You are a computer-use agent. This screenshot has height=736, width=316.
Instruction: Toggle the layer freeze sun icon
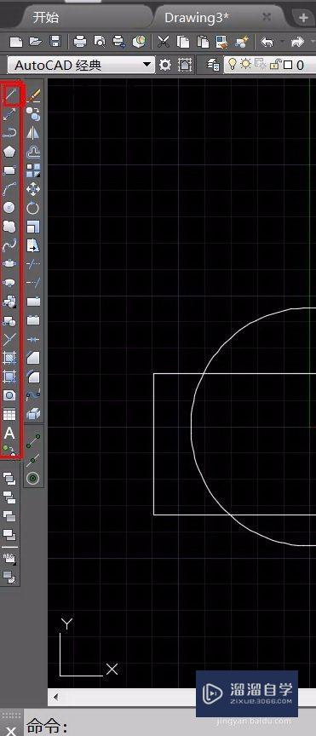(x=245, y=64)
